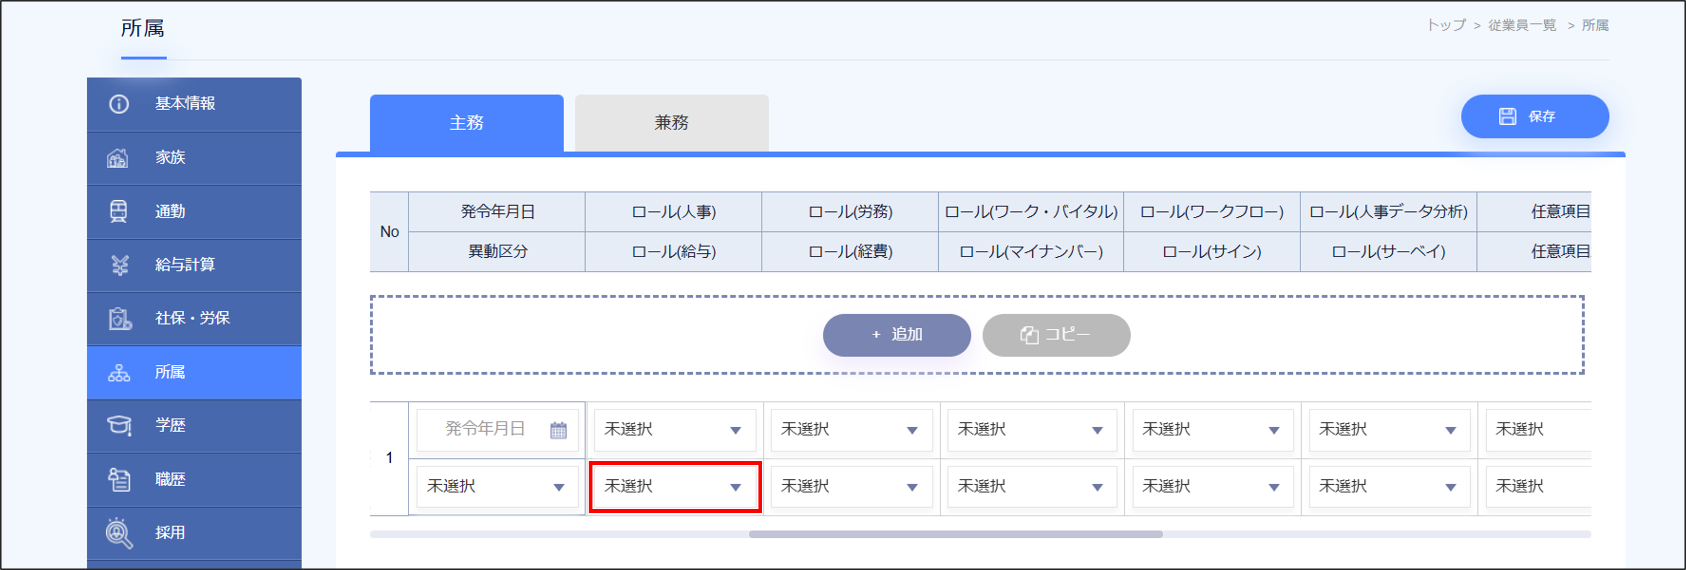The height and width of the screenshot is (570, 1686).
Task: Click the 保存 save button
Action: coord(1535,117)
